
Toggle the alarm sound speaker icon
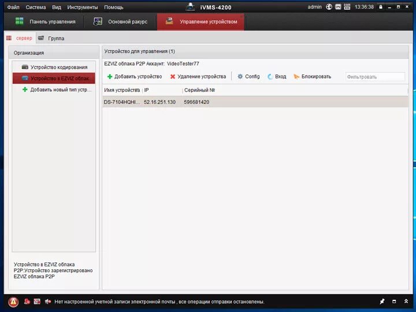point(48,302)
